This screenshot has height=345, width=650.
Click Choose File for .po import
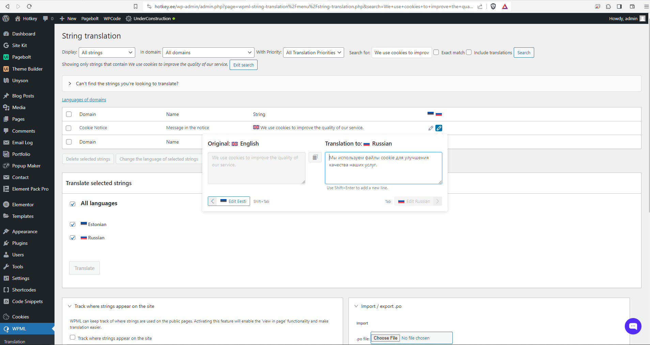(x=386, y=338)
